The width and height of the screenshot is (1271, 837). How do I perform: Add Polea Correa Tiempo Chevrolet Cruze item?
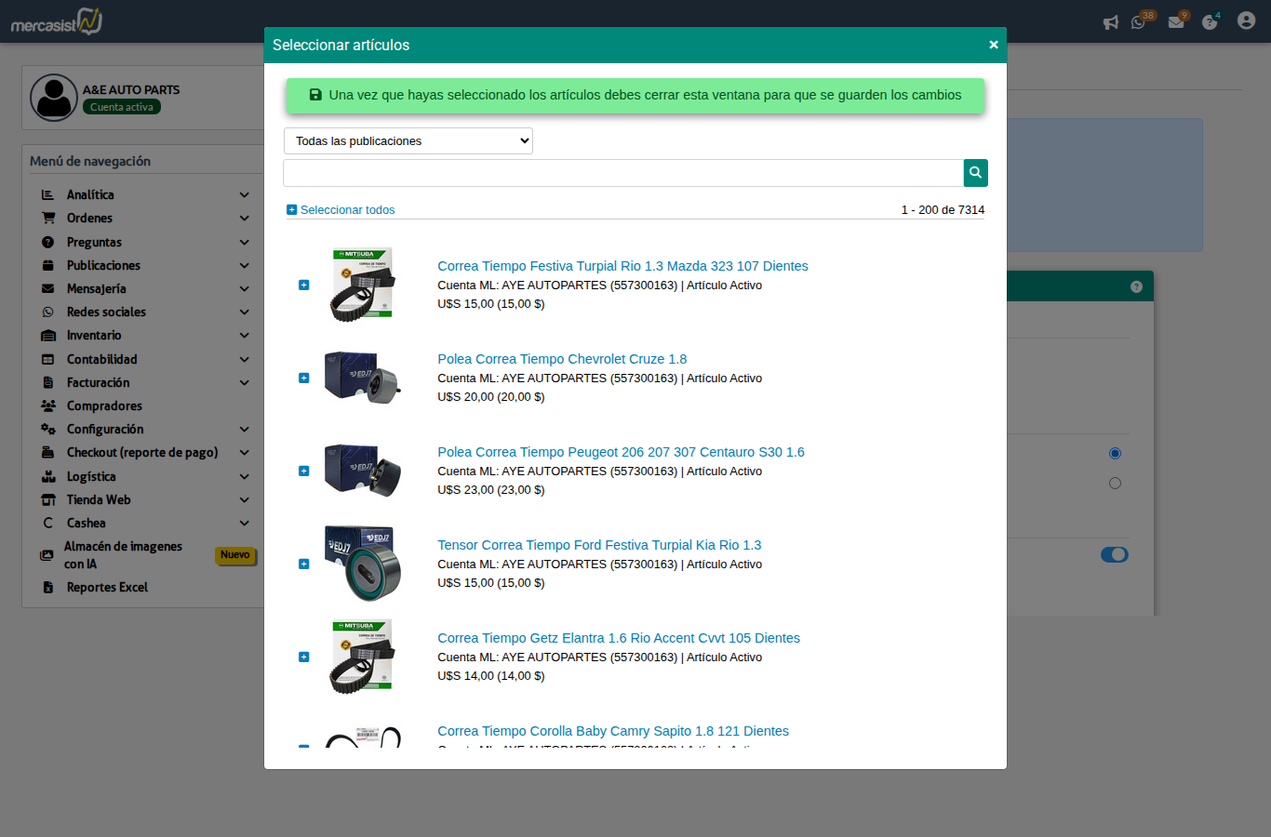(303, 378)
